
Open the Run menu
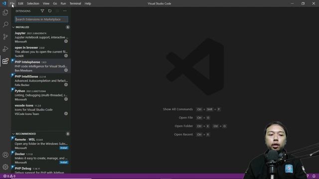click(x=63, y=3)
